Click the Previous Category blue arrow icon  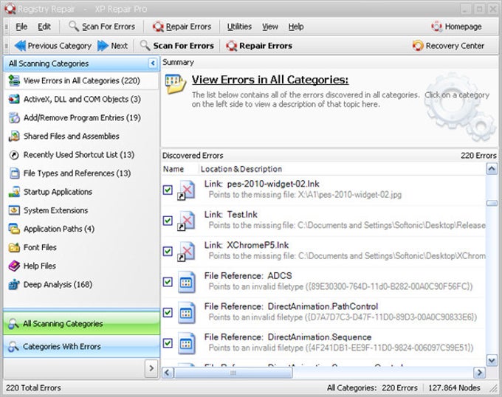(x=20, y=46)
